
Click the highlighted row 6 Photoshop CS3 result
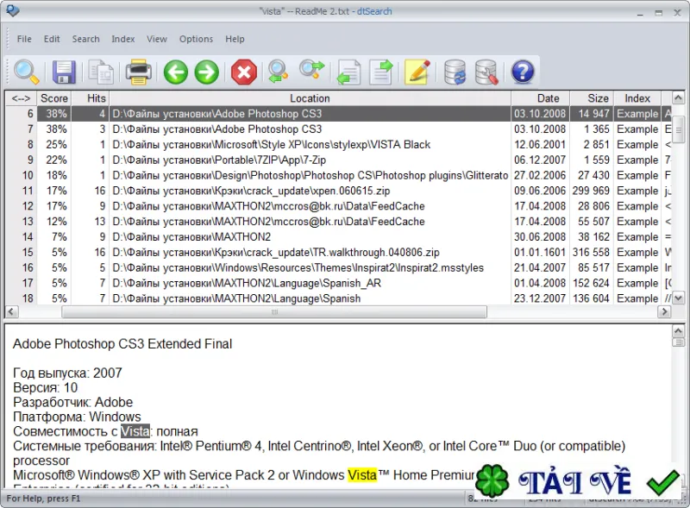pyautogui.click(x=338, y=114)
